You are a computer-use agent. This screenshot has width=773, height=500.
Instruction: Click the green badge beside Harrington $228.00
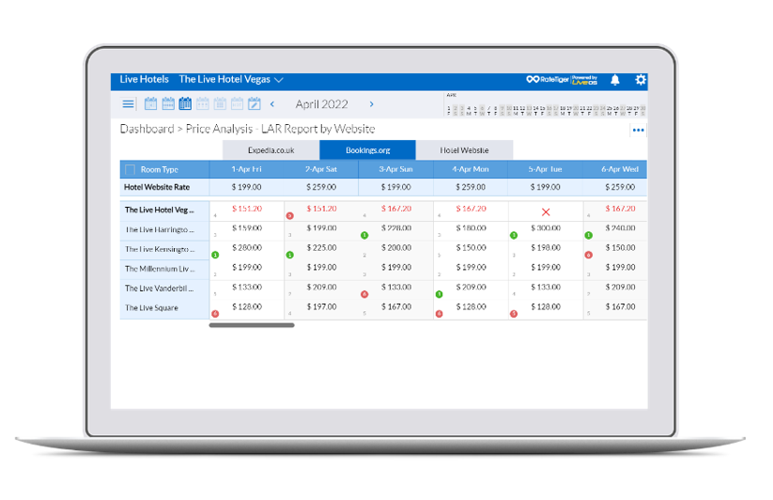364,235
